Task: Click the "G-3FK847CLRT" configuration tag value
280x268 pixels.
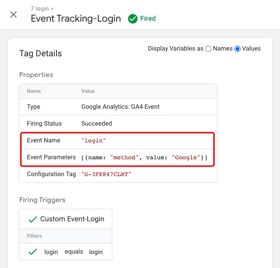Action: click(106, 174)
